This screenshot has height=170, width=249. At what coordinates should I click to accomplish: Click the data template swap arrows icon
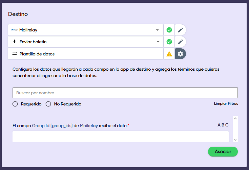click(14, 54)
